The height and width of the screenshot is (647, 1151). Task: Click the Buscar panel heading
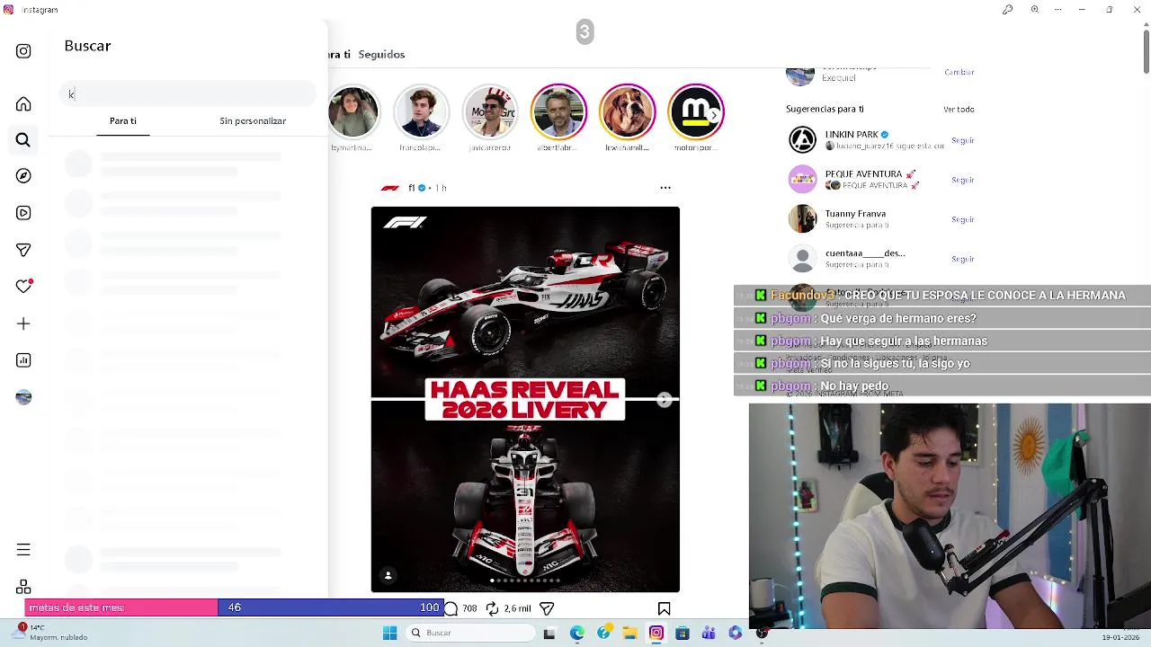tap(87, 46)
